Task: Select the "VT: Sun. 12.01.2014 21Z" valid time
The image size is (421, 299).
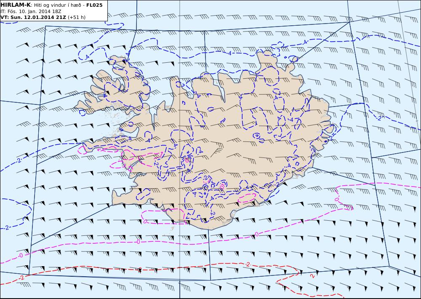Action: coord(33,17)
